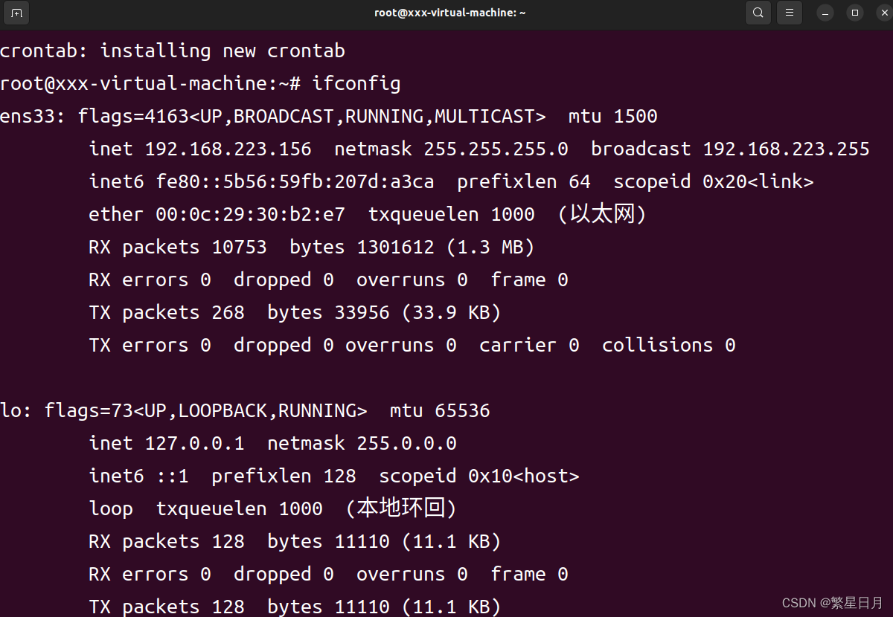Click 'scopeid 0x10<host>' text
The width and height of the screenshot is (893, 617).
(x=479, y=476)
